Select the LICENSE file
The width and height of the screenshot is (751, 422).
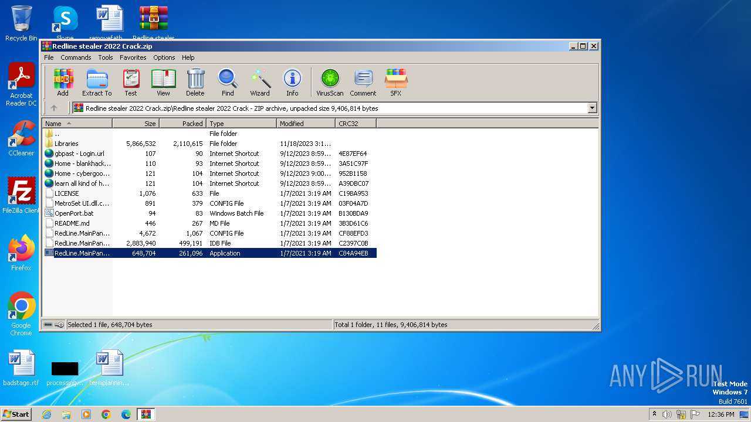pyautogui.click(x=209, y=193)
